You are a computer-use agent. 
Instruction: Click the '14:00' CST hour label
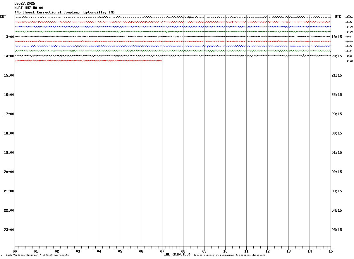(x=9, y=56)
